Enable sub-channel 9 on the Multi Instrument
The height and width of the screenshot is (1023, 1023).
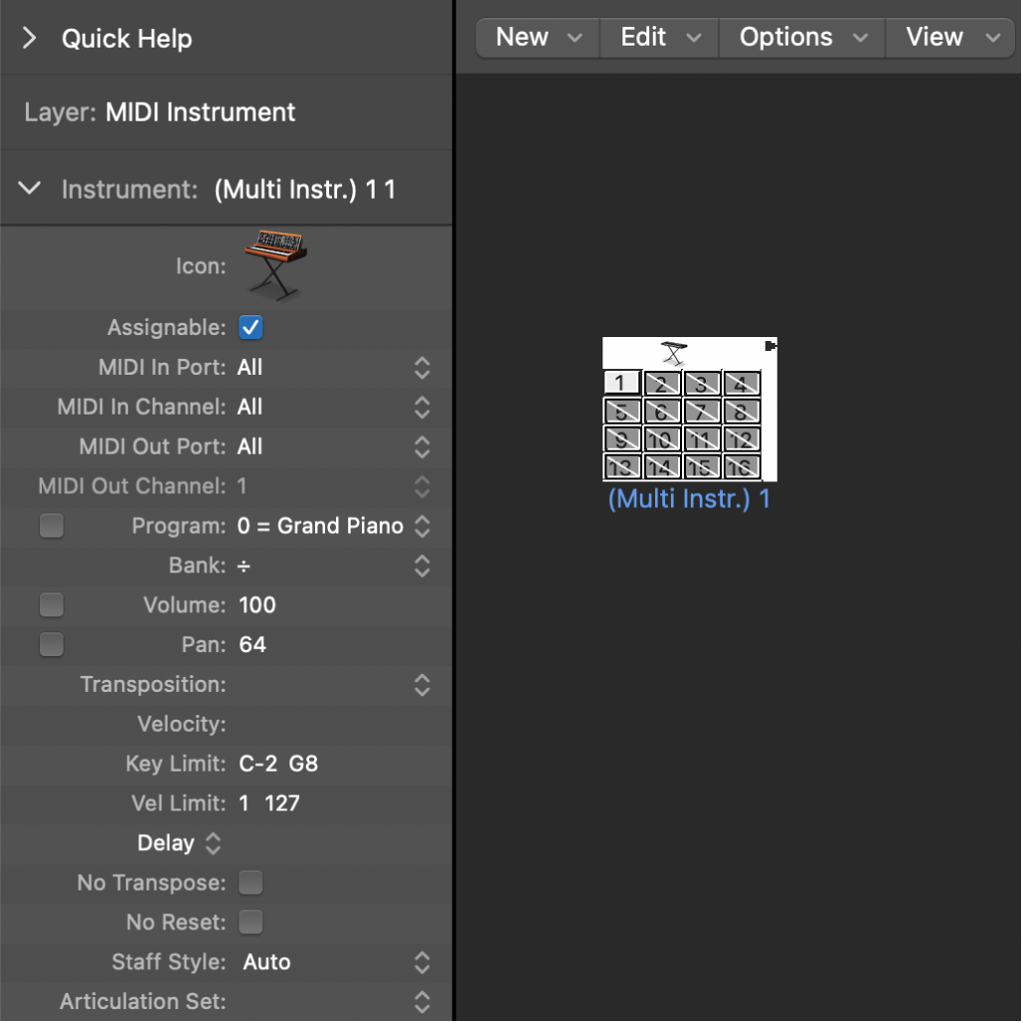(x=621, y=439)
